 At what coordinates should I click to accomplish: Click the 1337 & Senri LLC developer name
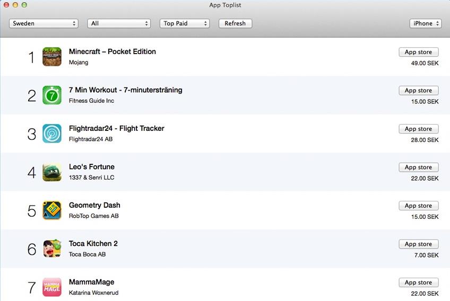(x=92, y=178)
